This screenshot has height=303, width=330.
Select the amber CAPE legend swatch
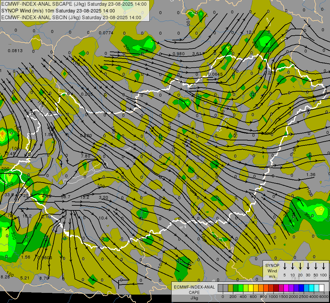click(256, 288)
